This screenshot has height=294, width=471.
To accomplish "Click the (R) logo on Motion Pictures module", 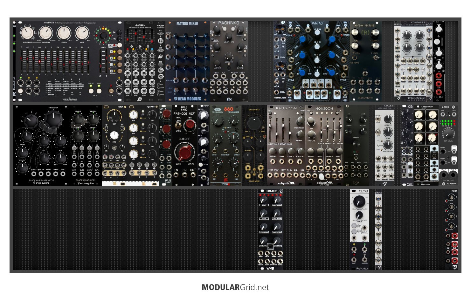I will 366,32.
